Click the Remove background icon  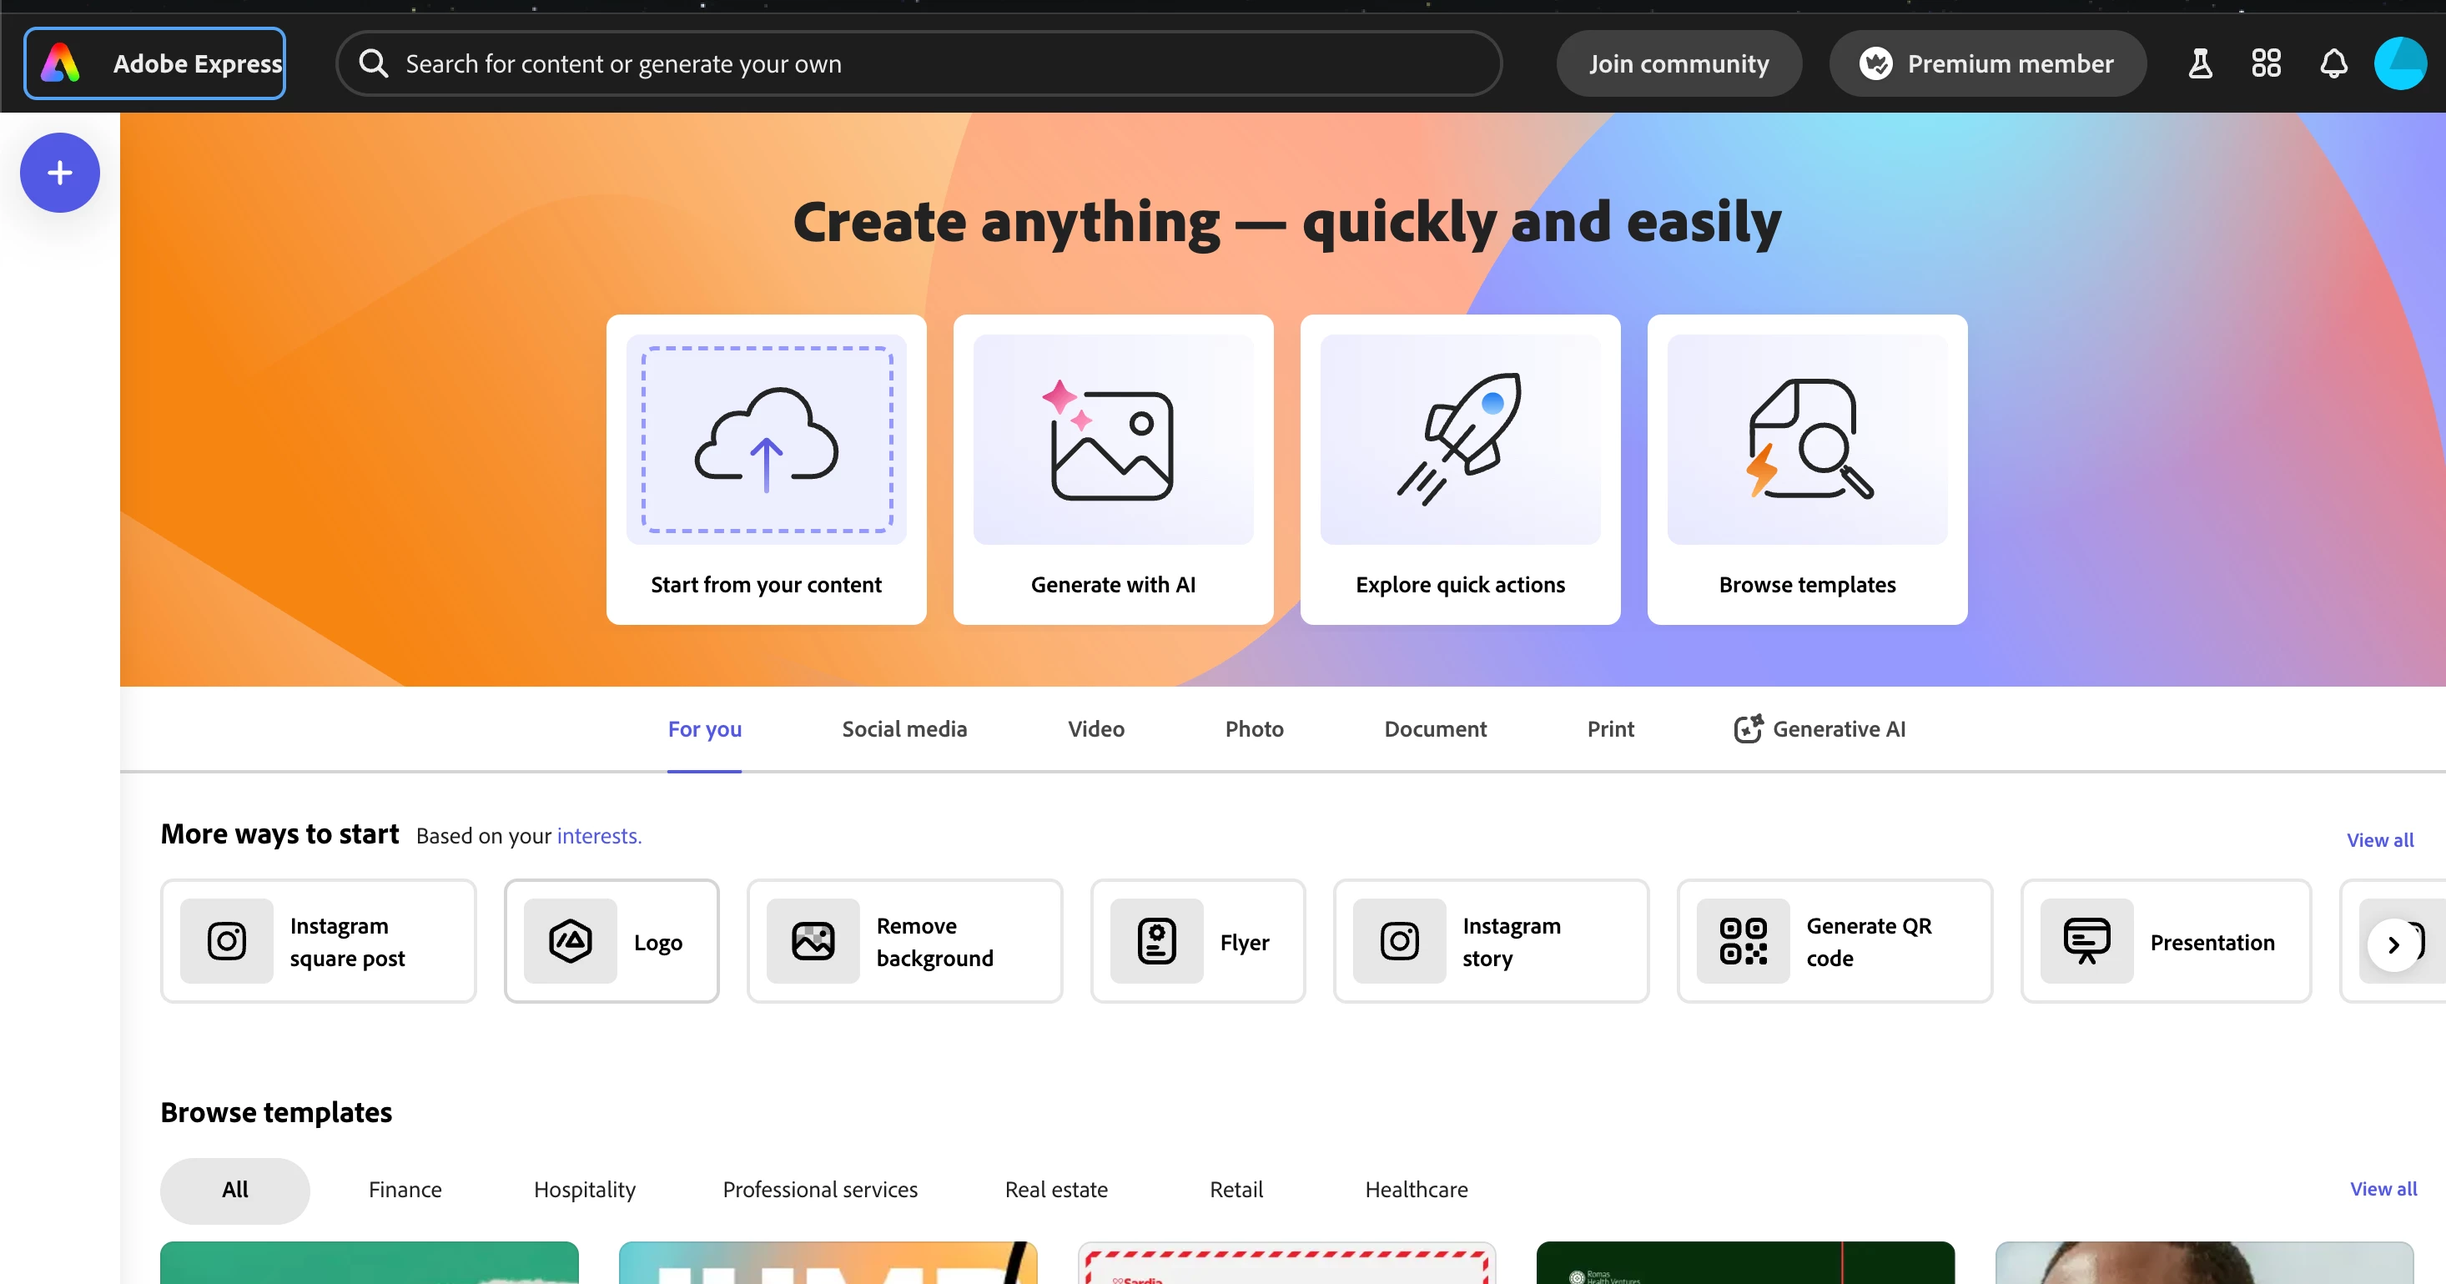coord(813,941)
